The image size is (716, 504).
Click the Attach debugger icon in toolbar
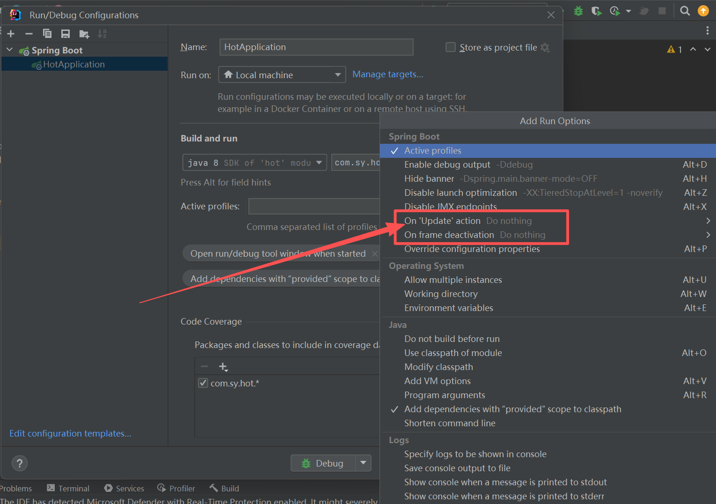pos(644,11)
